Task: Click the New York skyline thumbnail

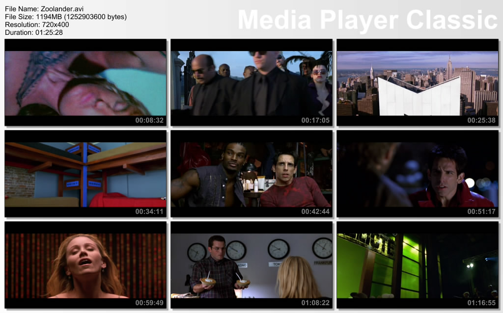Action: coord(417,82)
